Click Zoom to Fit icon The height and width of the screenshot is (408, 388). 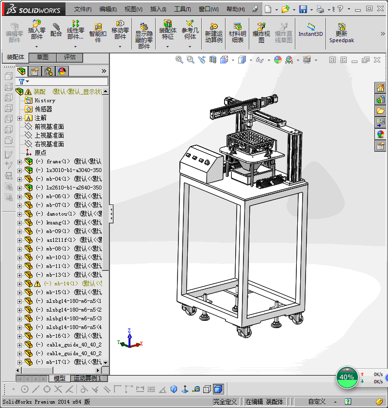[x=179, y=60]
